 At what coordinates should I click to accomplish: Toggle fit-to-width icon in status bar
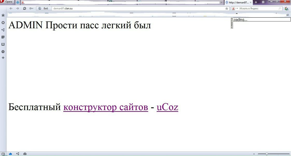pos(4,153)
